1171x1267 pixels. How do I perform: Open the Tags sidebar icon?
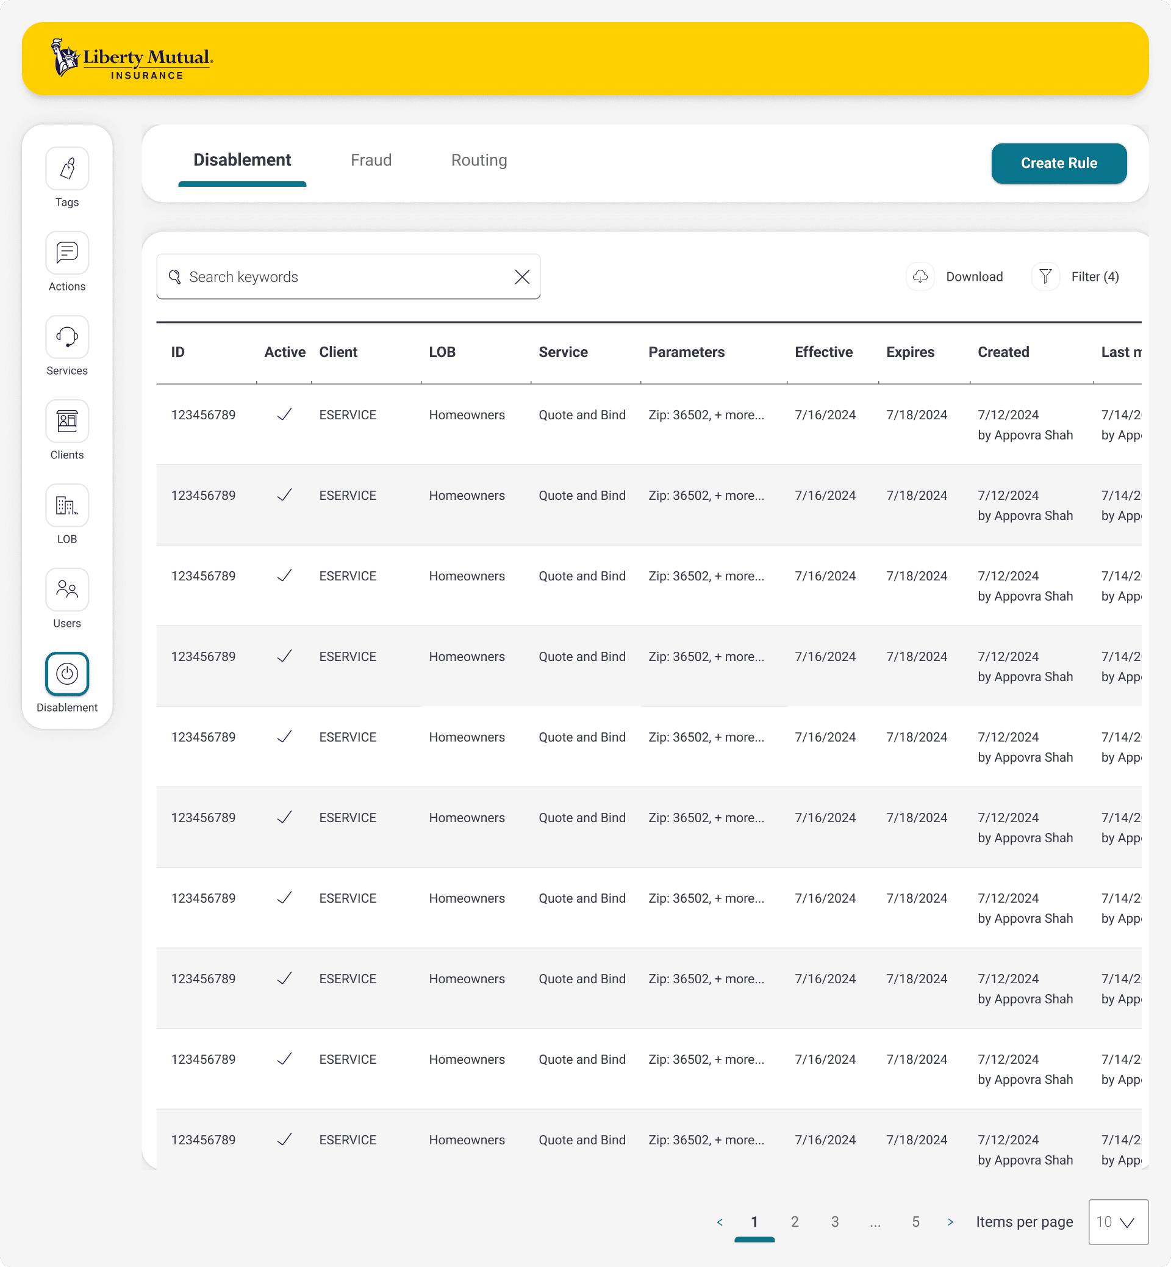(x=67, y=168)
